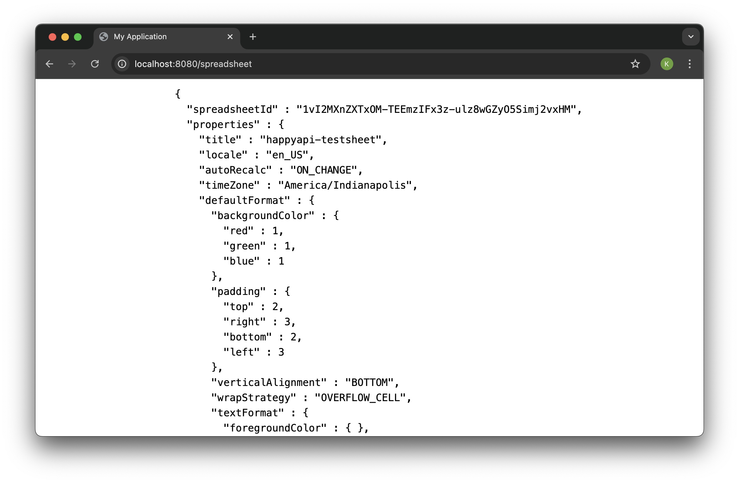Click the "spreadsheetId" key
Viewport: 739px width, 483px height.
(232, 109)
